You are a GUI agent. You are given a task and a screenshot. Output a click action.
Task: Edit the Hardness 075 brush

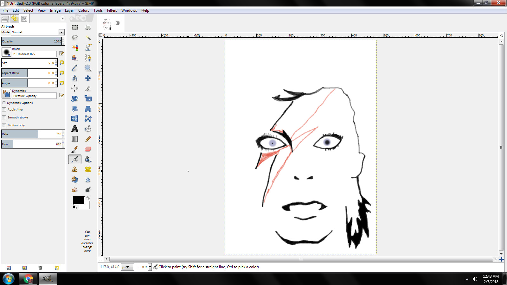[x=61, y=54]
